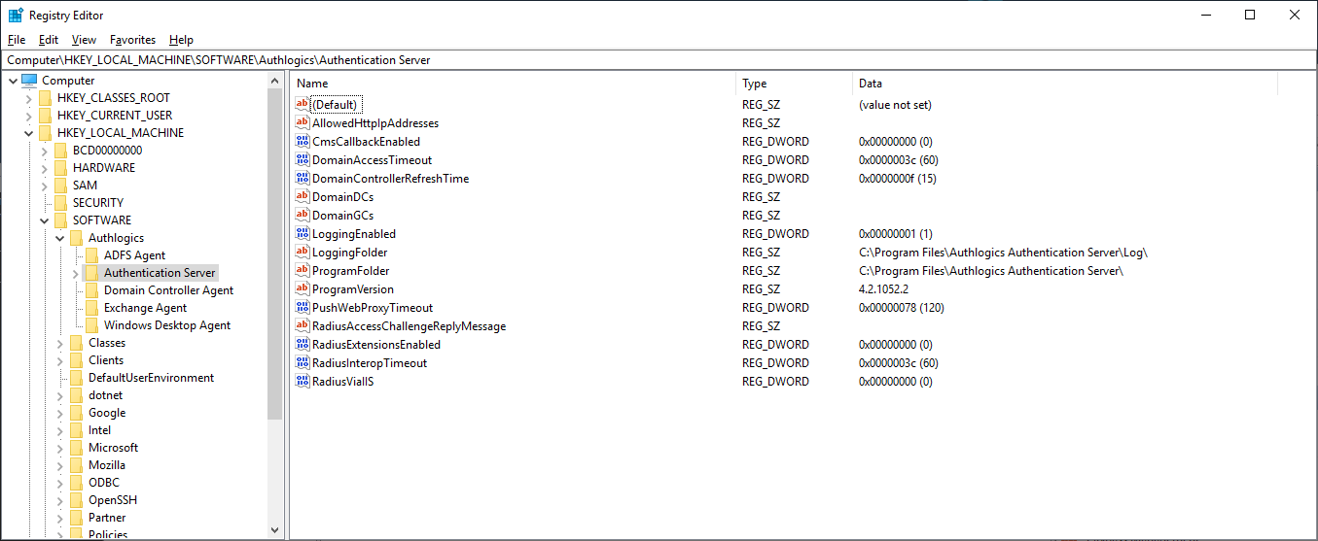
Task: Click the CmsCallbackEnabled DWORD value icon
Action: (303, 142)
